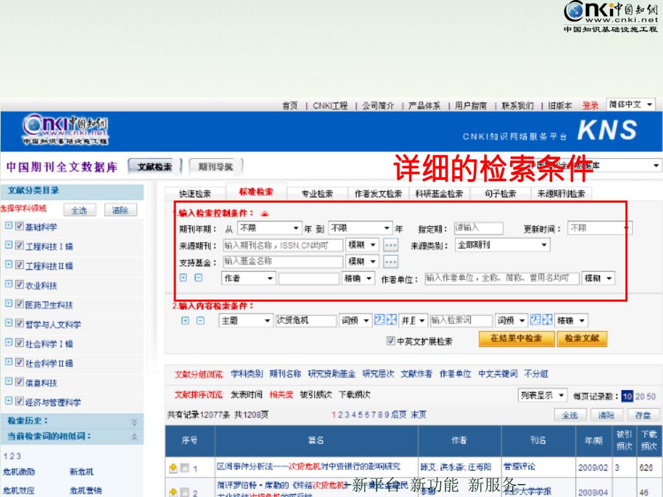Focus the 次贷危机 search term field
Screen dimensions: 663x497
tap(306, 321)
